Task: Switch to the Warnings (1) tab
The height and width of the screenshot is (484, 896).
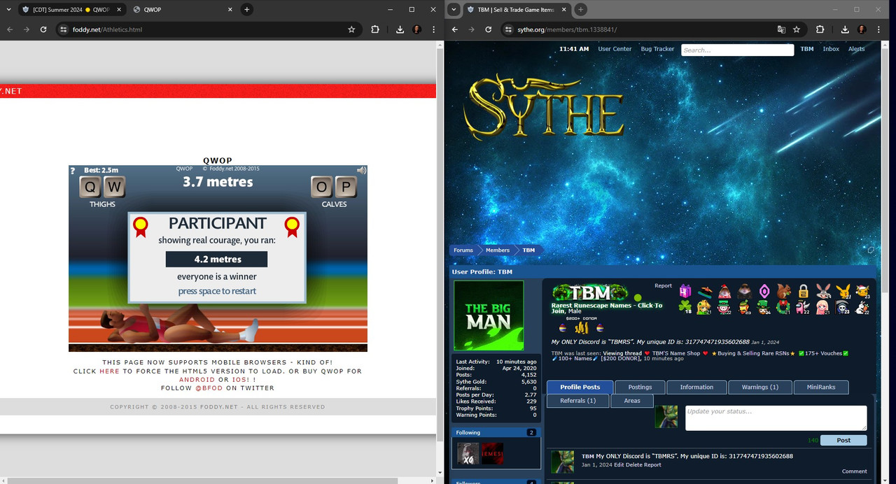Action: [x=760, y=387]
